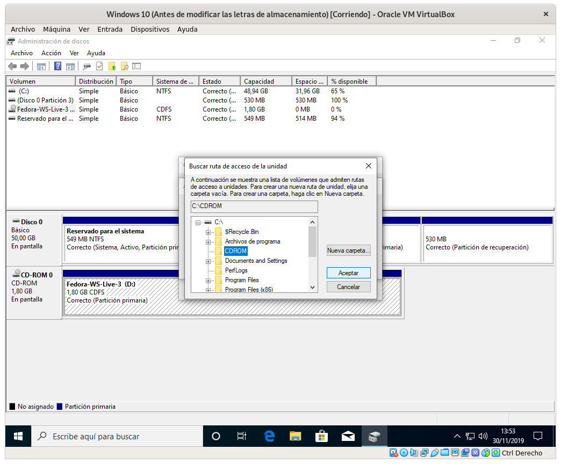Click the disk connection toolbar icon
This screenshot has width=561, height=464.
click(x=87, y=67)
